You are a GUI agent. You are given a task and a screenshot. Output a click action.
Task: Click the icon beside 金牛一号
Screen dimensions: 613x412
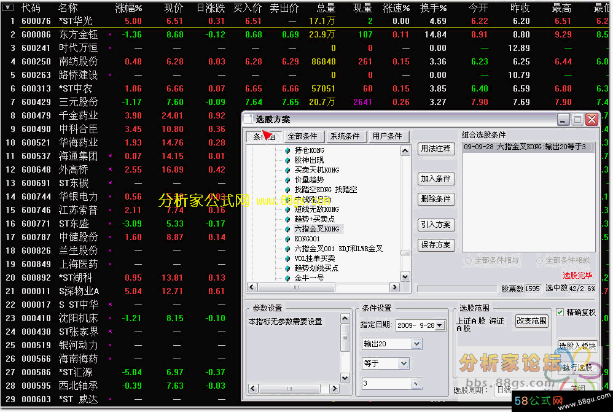[x=287, y=278]
